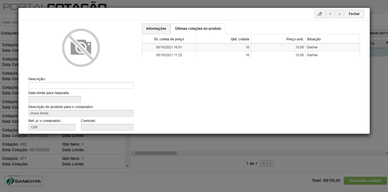Image resolution: width=388 pixels, height=192 pixels.
Task: Select the 05/10/2021 11:25 quotation row
Action: (250, 55)
